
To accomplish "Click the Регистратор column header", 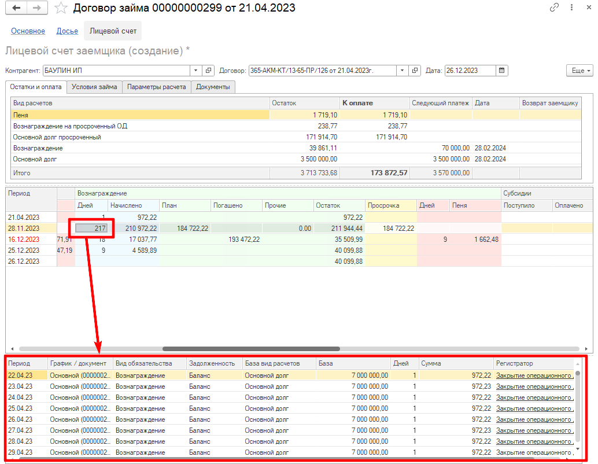I will (534, 363).
